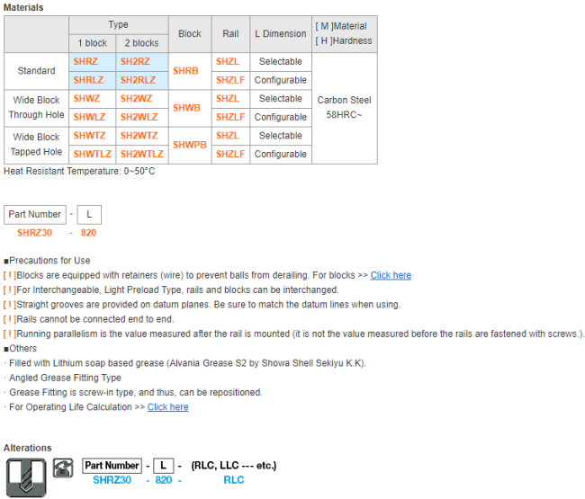Click the Part Number box under Materials
The width and height of the screenshot is (585, 499).
(34, 214)
